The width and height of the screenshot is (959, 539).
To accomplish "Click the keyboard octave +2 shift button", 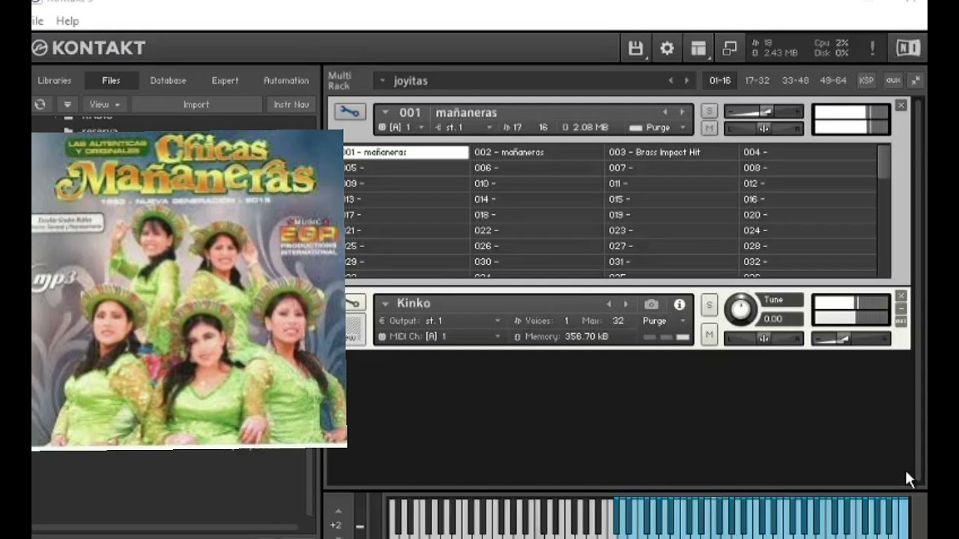I will tap(336, 525).
